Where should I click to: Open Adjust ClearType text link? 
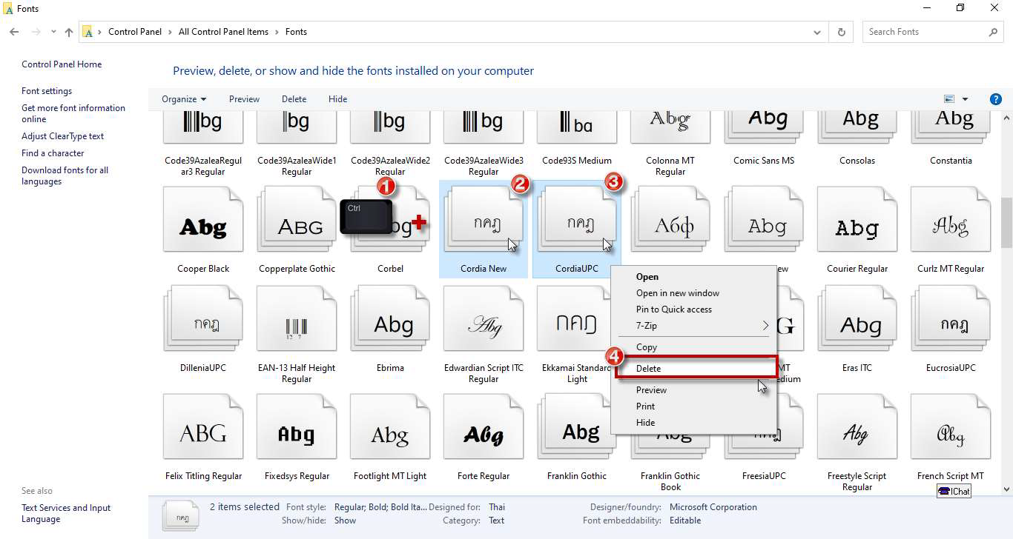point(62,136)
